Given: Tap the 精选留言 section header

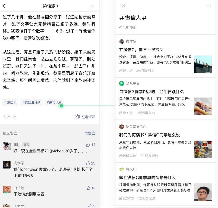Looking at the screenshot, I should (10, 133).
